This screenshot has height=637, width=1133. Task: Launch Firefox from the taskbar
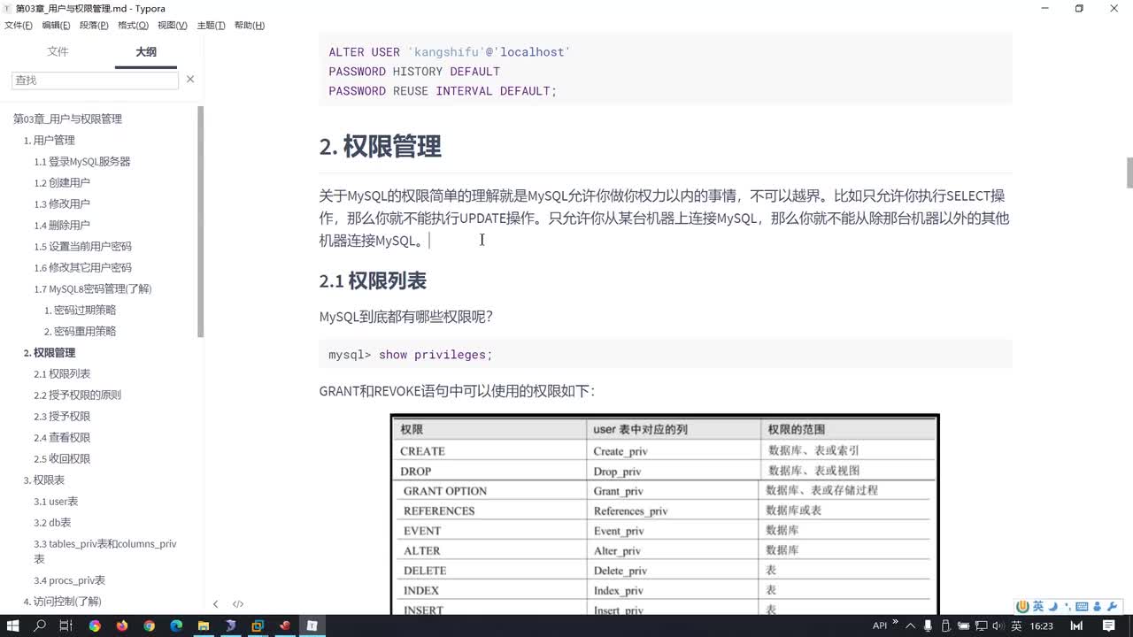(x=121, y=625)
